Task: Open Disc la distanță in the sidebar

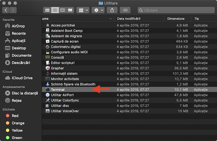Action: (x=21, y=93)
